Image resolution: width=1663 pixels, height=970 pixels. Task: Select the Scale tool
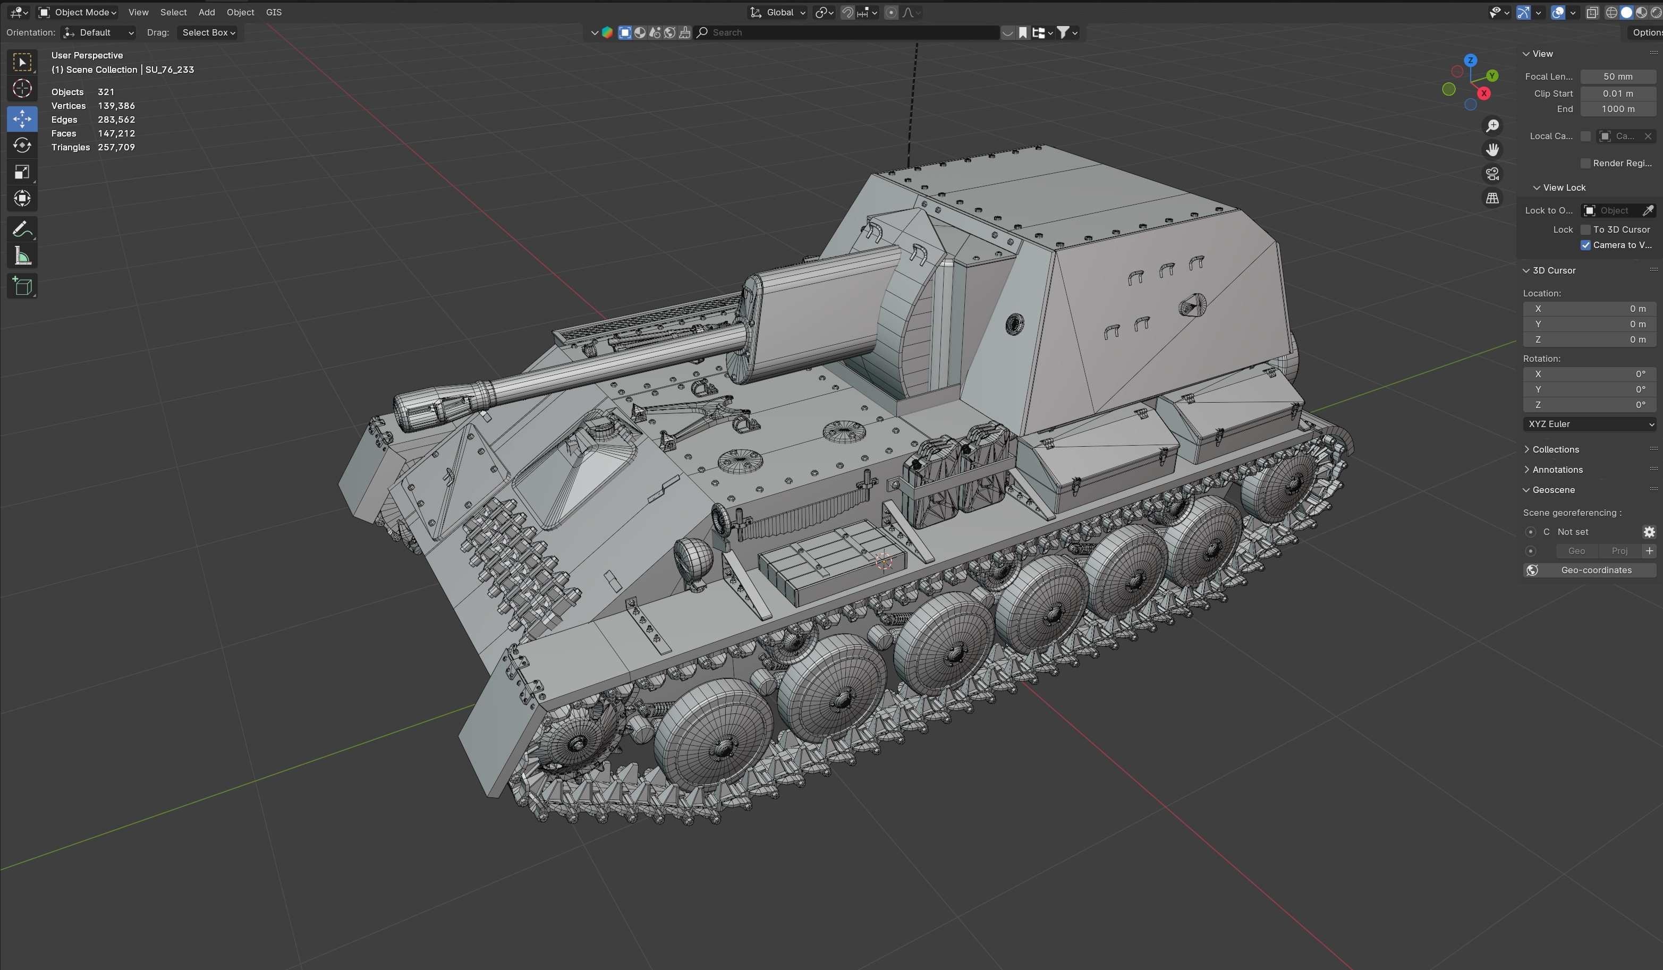pos(22,172)
